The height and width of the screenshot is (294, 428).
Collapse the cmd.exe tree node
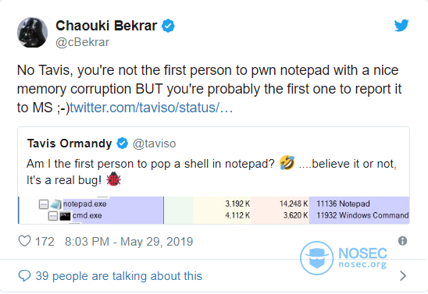52,216
